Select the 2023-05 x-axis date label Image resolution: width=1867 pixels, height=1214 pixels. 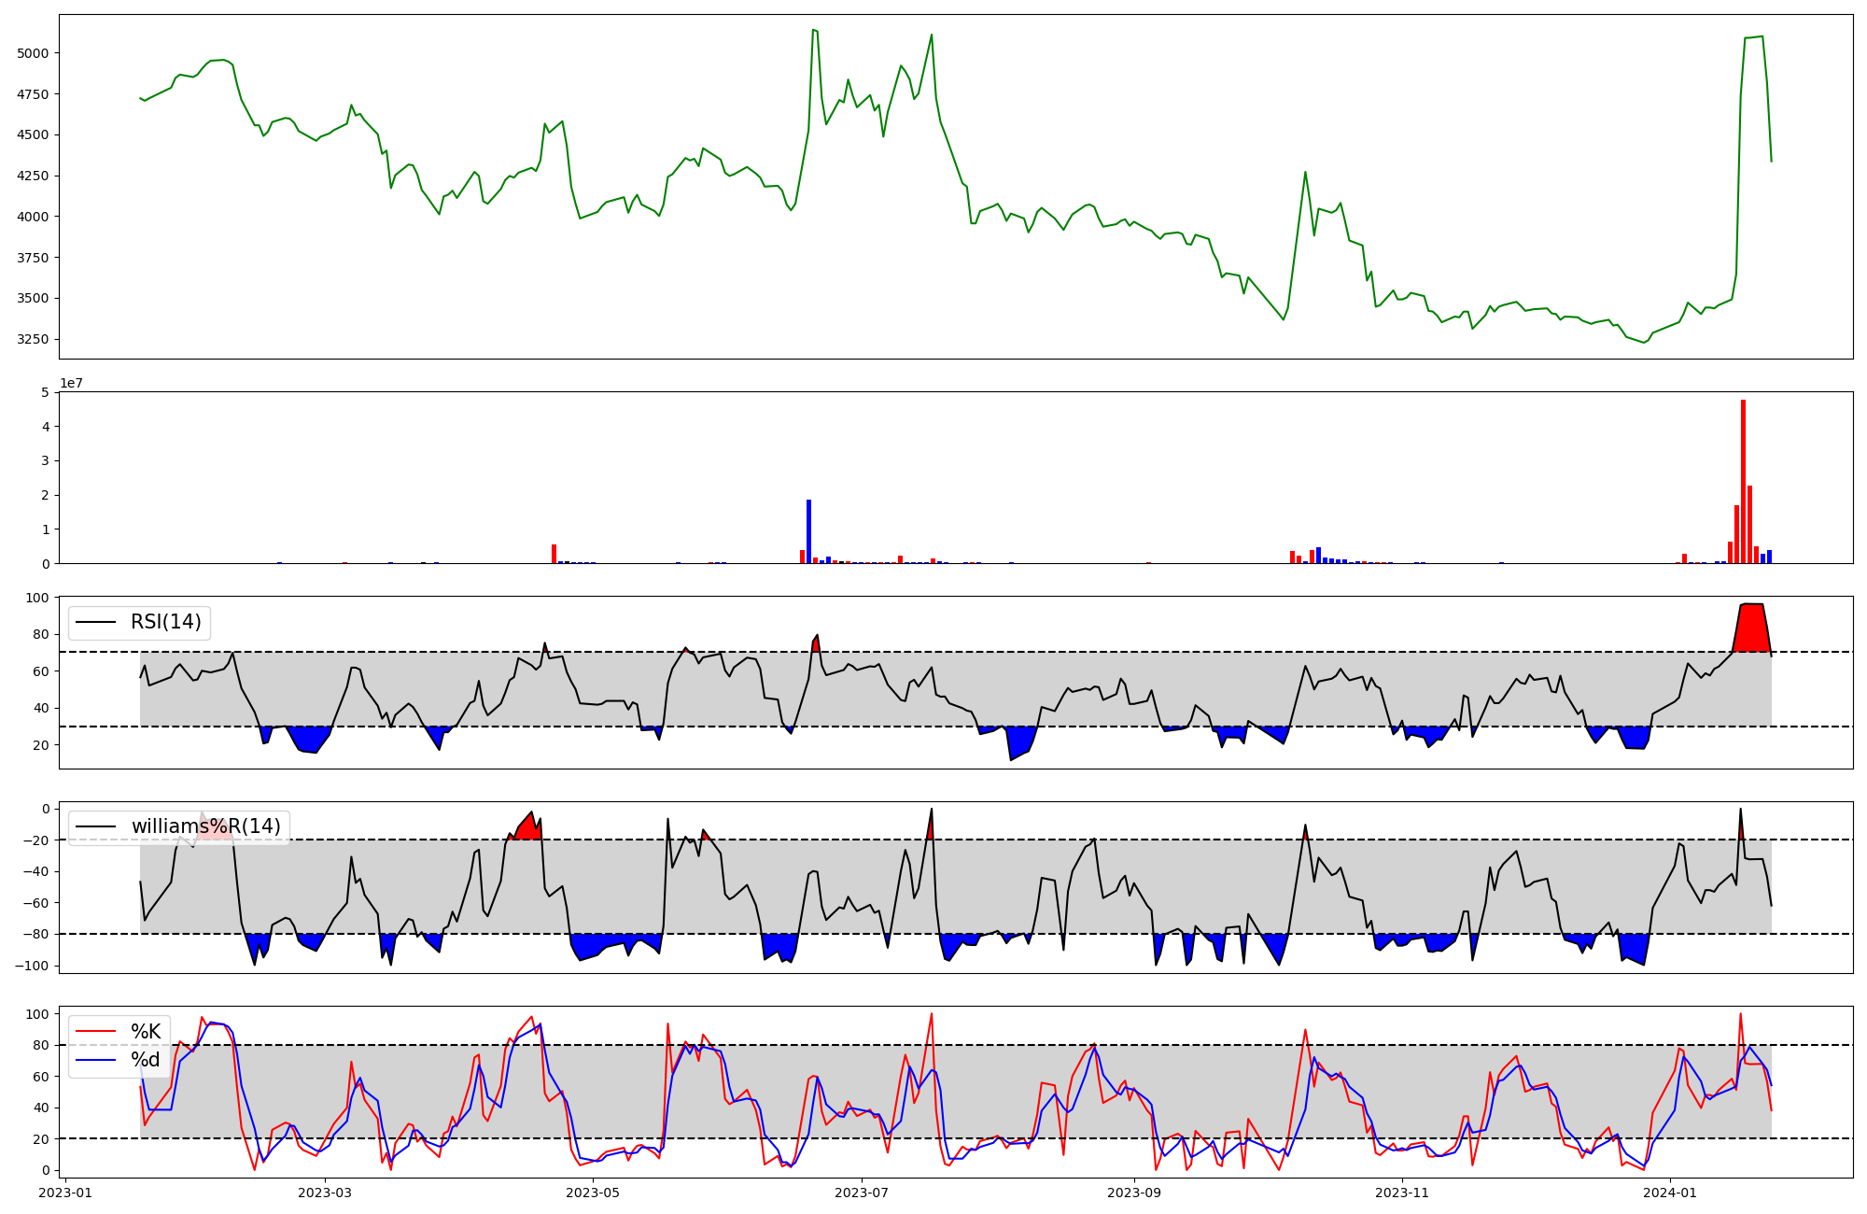click(593, 1192)
